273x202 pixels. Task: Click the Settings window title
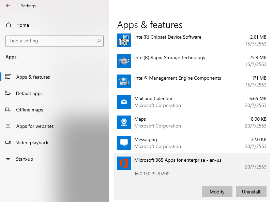(28, 6)
